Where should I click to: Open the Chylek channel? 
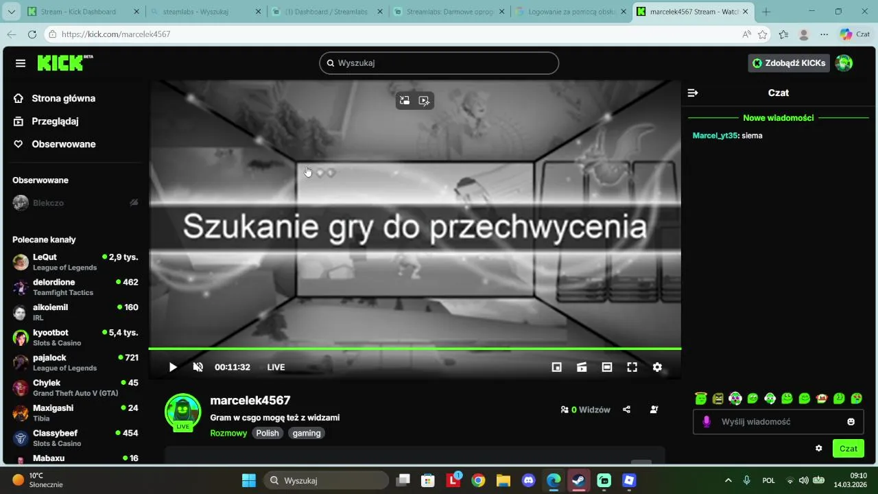coord(75,388)
